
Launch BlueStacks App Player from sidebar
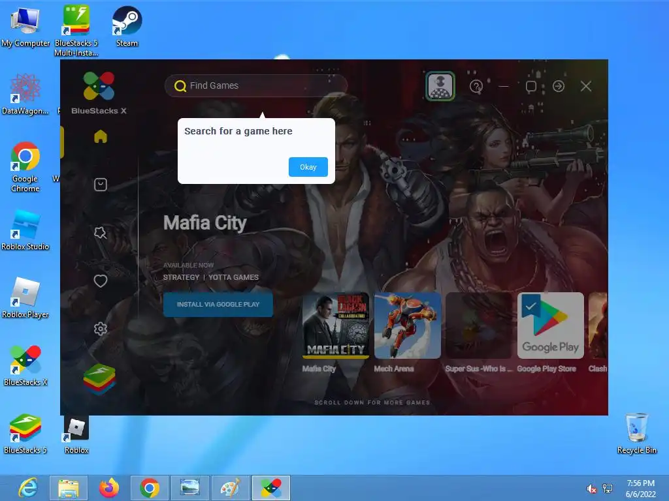click(x=99, y=379)
